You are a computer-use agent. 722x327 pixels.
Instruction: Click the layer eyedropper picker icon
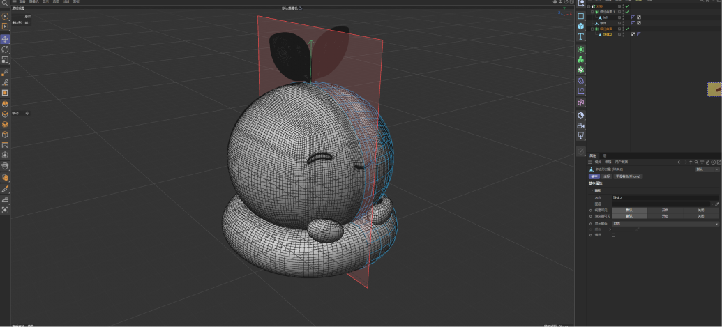click(x=717, y=204)
